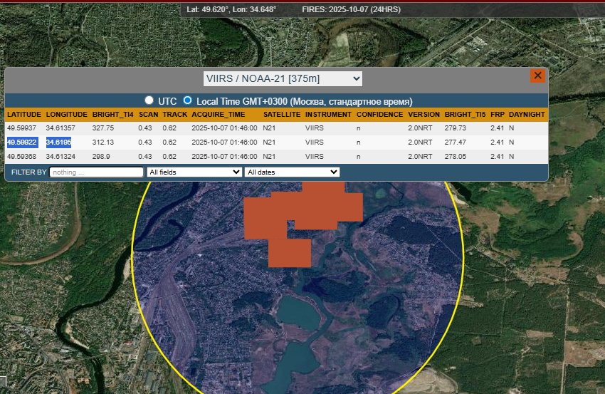Click the southernmost orange fire pixel on map
The image size is (605, 394).
[290, 254]
